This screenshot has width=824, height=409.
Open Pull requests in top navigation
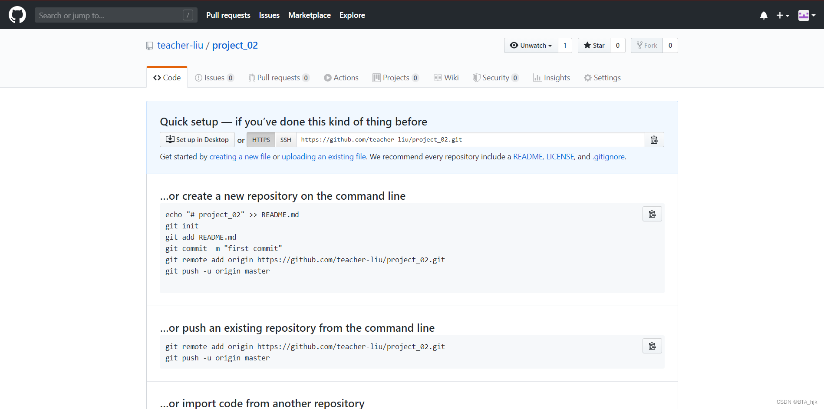tap(228, 15)
